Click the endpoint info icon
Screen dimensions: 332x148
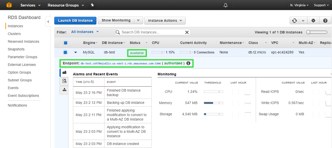188,63
